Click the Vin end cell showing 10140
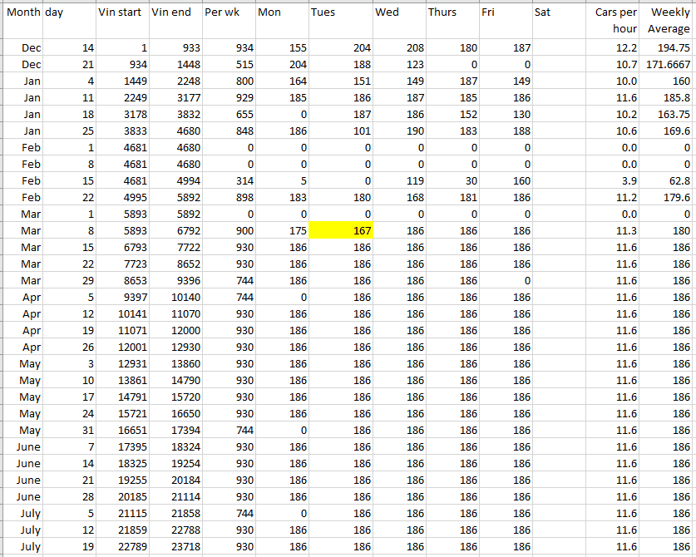Screen dimensions: 696x557 175,297
